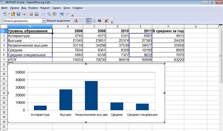Click cell with value 83220
223x131 pixels.
[168, 60]
